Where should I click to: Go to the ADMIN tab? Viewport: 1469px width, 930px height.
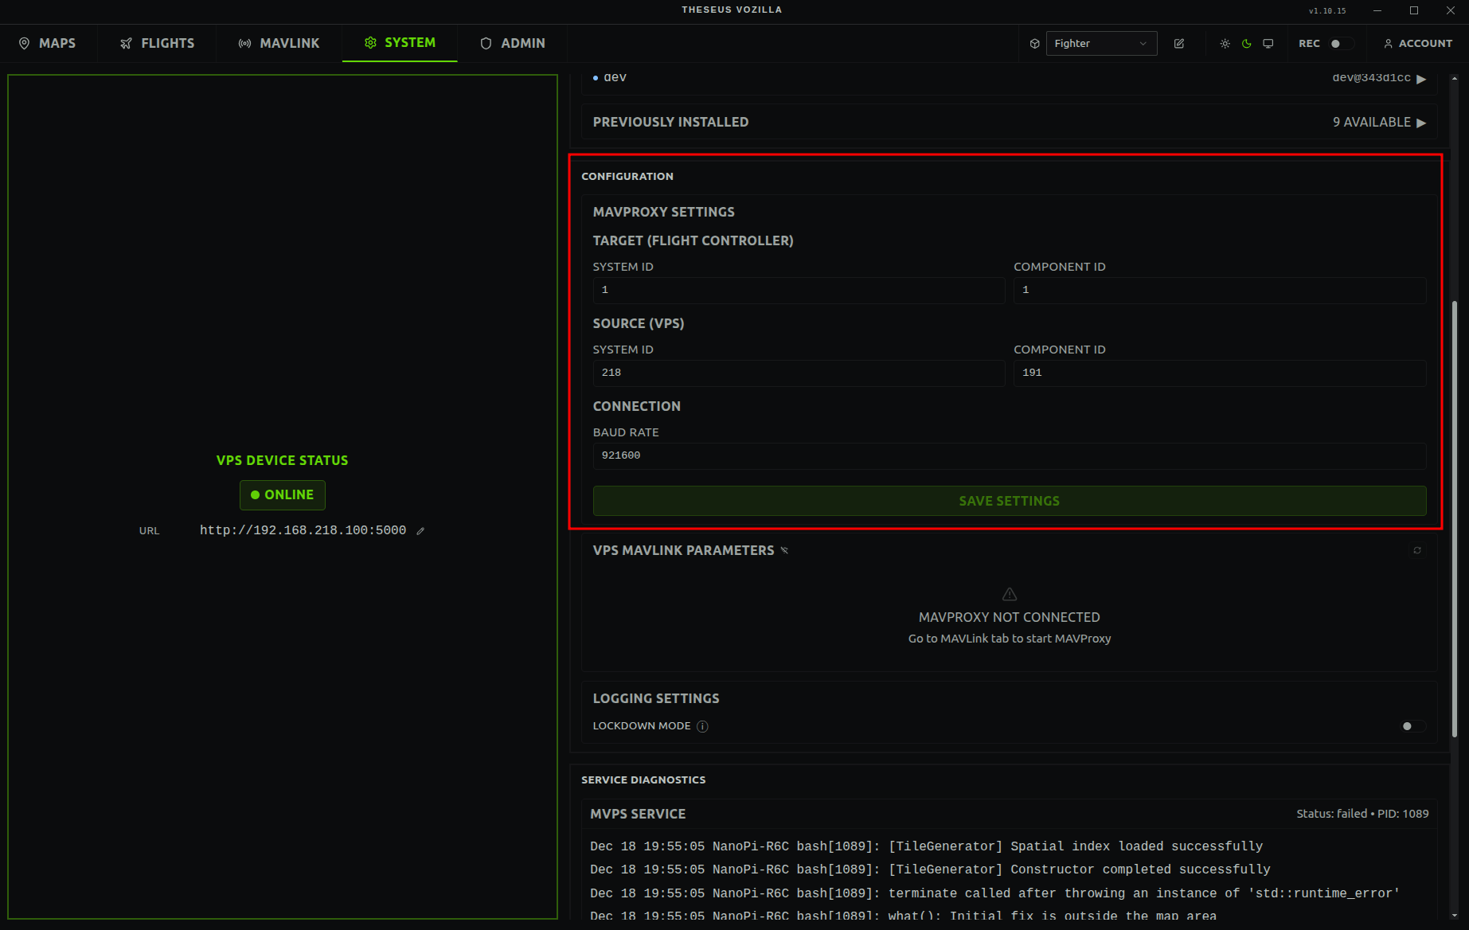(512, 43)
